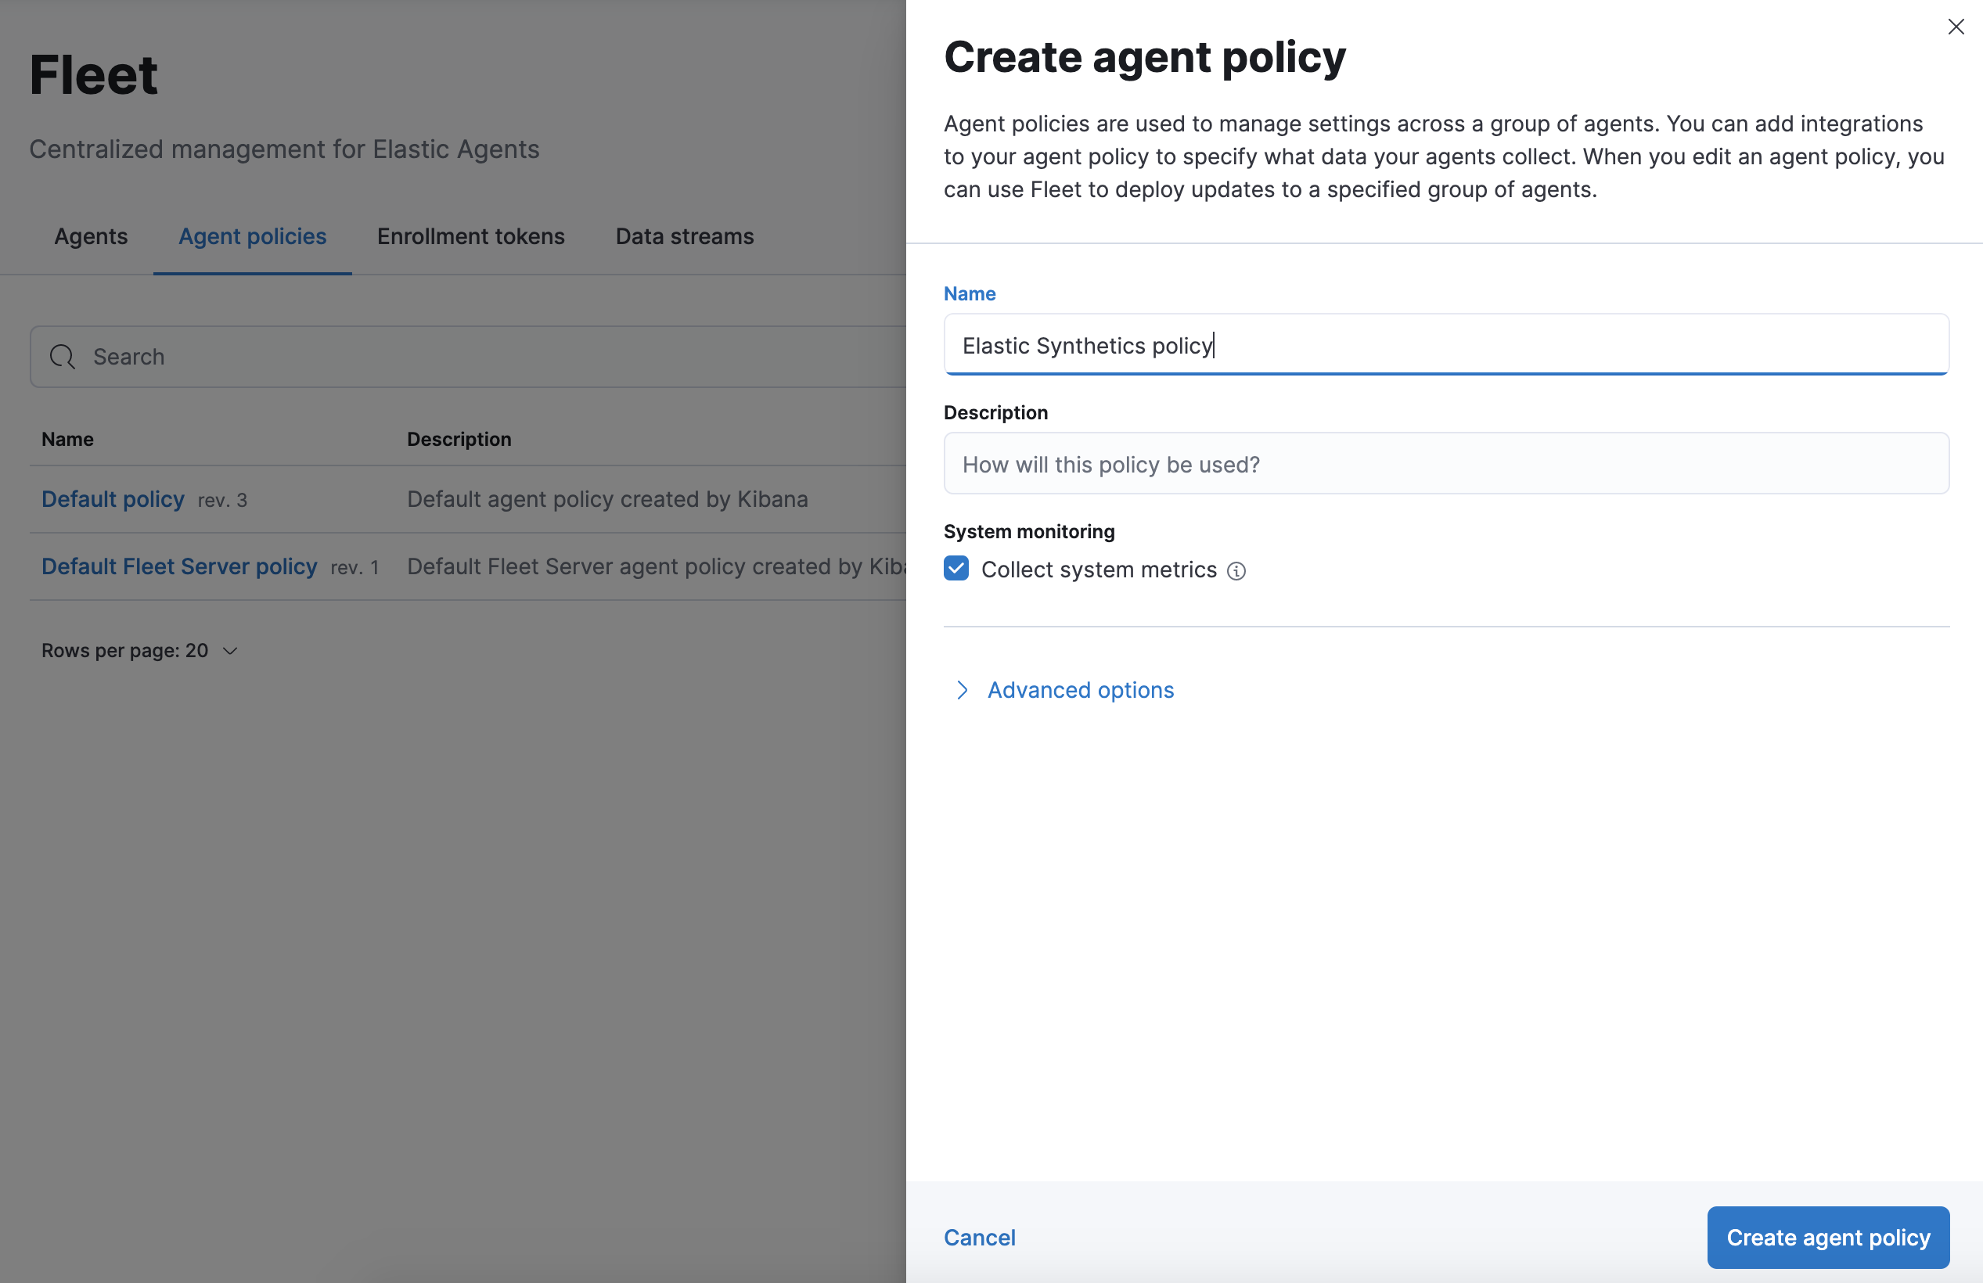Viewport: 1983px width, 1283px height.
Task: Click the Data streams tab icon
Action: pyautogui.click(x=684, y=235)
